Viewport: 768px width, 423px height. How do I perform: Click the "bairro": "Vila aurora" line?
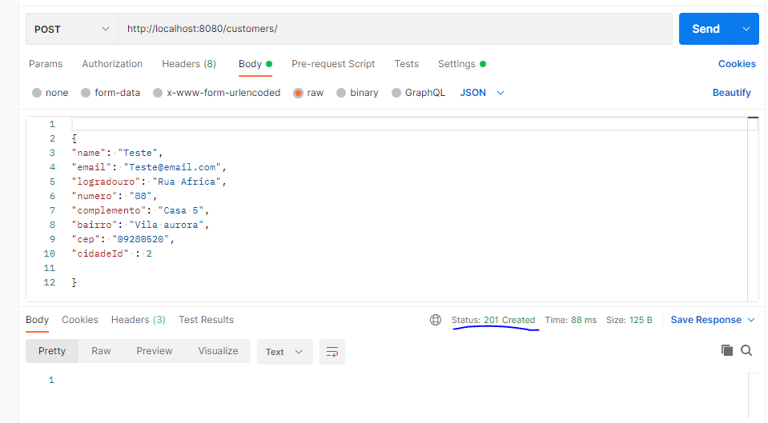[x=141, y=225]
